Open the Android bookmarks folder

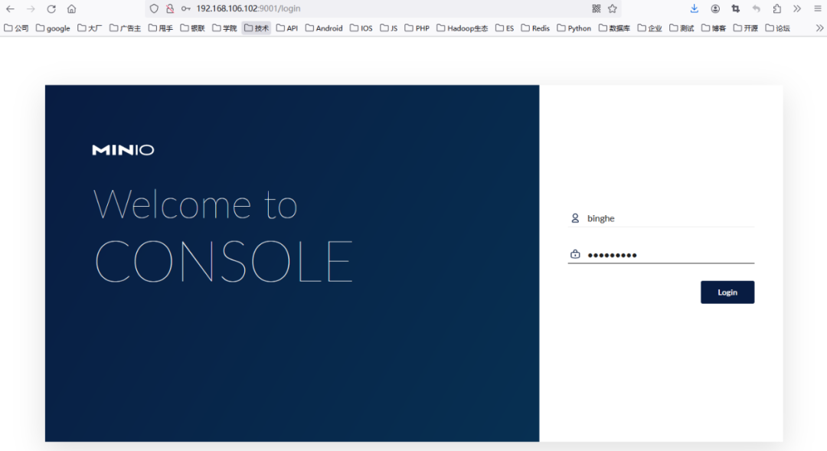(324, 28)
